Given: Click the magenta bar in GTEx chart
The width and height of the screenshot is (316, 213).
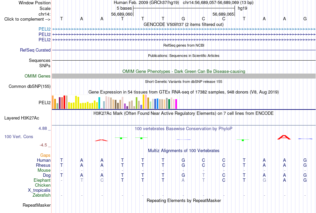Looking at the screenshot, I should 176,104.
